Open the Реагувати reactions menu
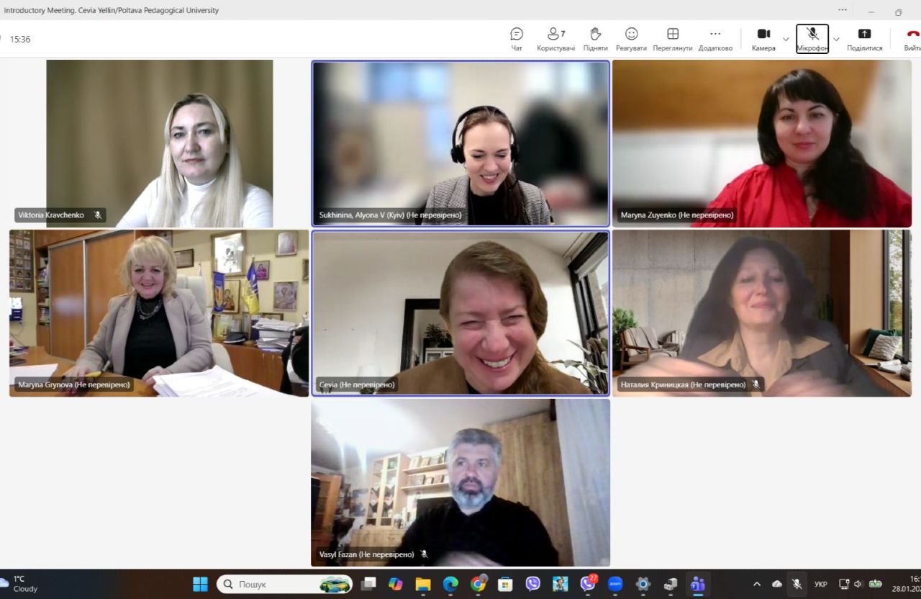The image size is (921, 599). [631, 39]
